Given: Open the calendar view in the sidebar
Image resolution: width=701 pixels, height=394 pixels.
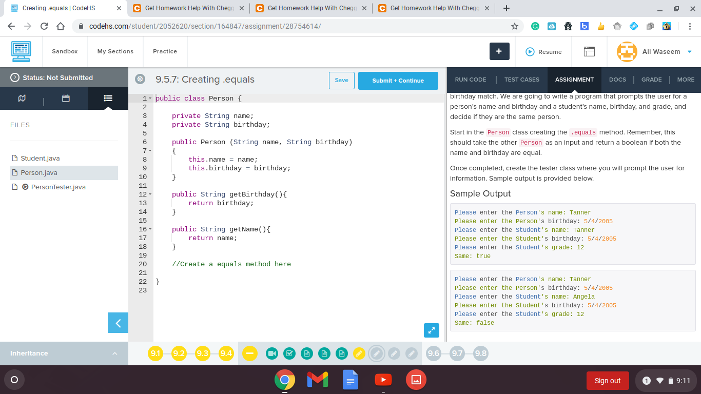Looking at the screenshot, I should point(66,98).
